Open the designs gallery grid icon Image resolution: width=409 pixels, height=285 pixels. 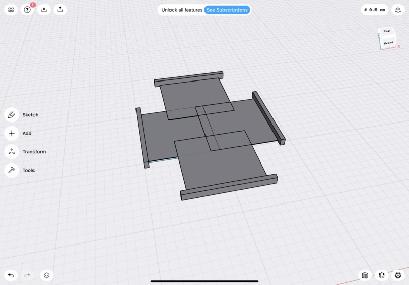click(11, 10)
